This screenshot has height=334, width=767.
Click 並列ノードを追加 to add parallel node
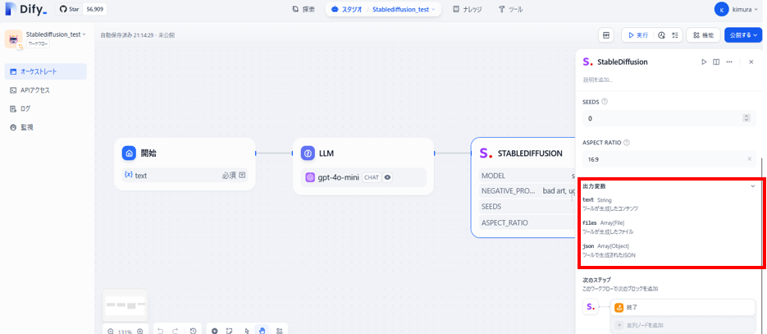(683, 325)
